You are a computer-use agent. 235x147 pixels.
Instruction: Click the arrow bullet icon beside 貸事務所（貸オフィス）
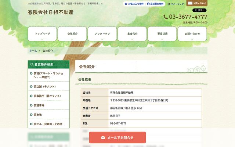tap(31, 96)
